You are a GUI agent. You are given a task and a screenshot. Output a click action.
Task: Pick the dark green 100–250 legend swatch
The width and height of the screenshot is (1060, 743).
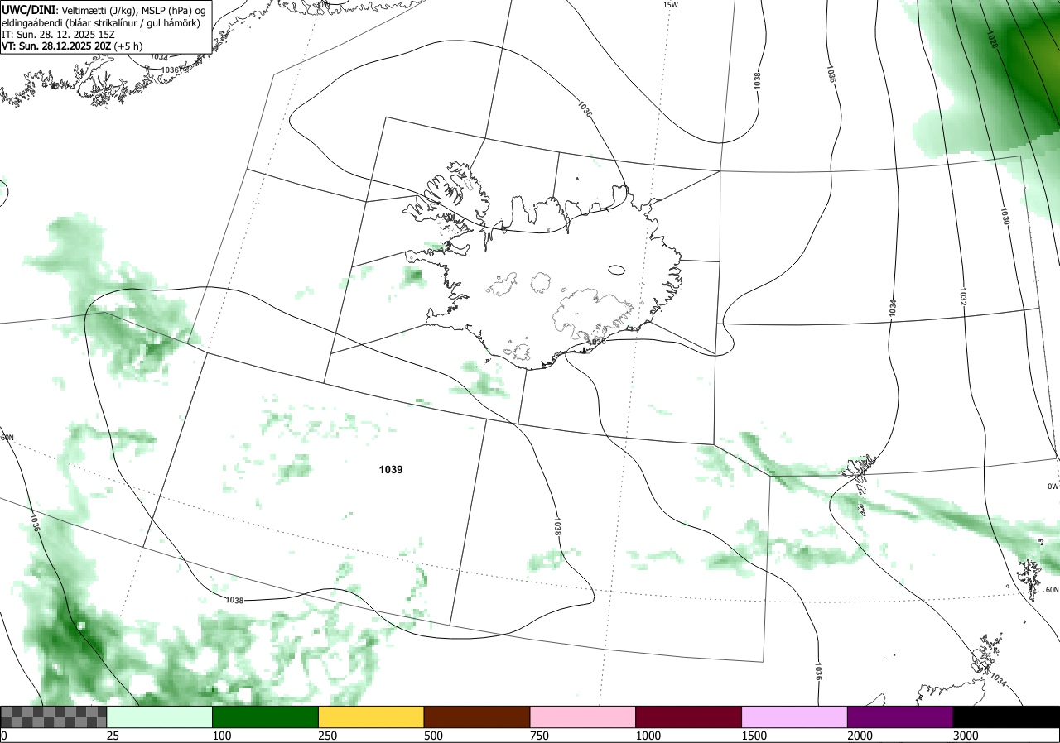point(266,717)
